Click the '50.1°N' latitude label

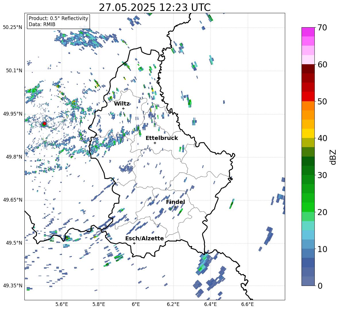(x=14, y=71)
